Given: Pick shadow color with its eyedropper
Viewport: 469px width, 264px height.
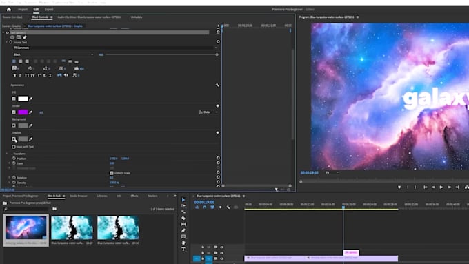Looking at the screenshot, I should point(31,139).
